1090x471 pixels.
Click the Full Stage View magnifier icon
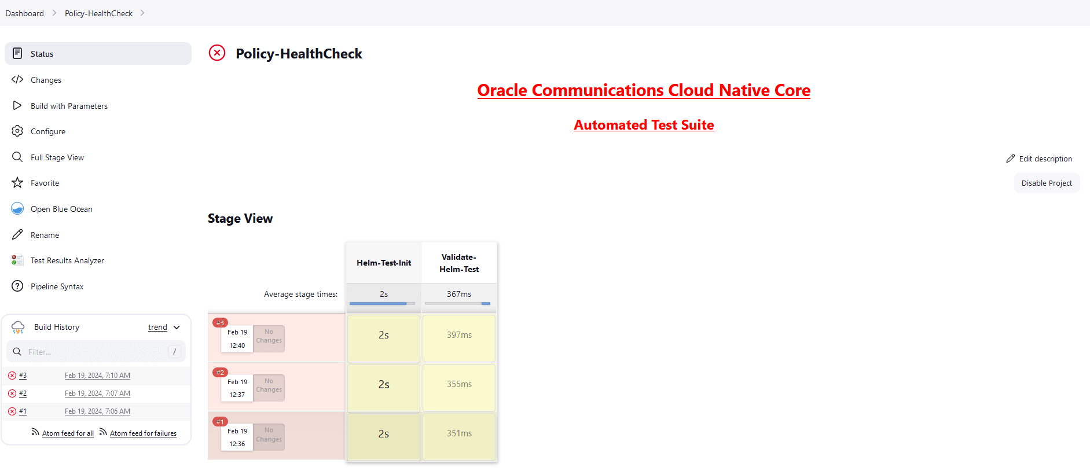(x=17, y=157)
